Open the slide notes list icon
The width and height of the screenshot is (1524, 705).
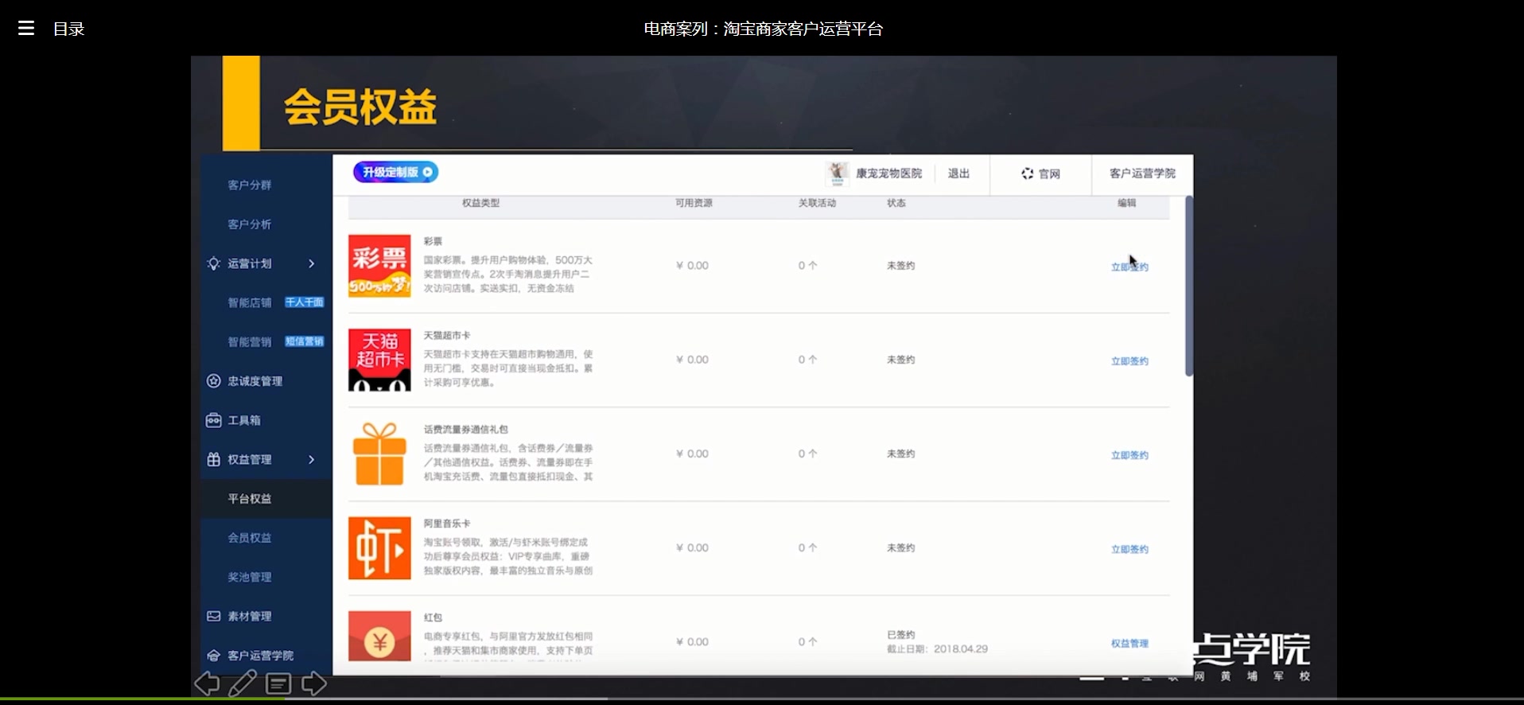(278, 684)
